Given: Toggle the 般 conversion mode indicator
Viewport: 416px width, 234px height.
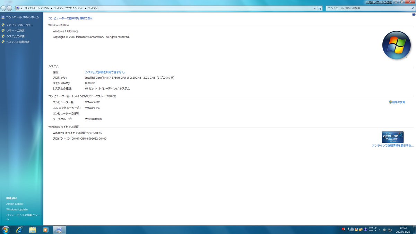Looking at the screenshot, I should [352, 229].
